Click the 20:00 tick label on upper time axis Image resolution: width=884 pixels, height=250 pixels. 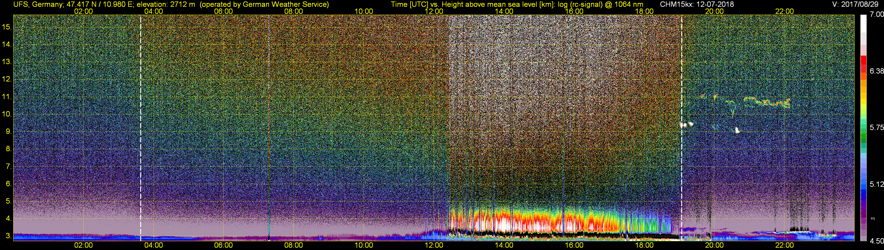coord(715,11)
